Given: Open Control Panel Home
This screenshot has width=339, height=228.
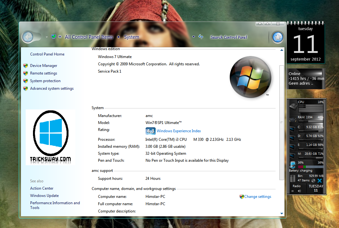Looking at the screenshot, I should 47,54.
